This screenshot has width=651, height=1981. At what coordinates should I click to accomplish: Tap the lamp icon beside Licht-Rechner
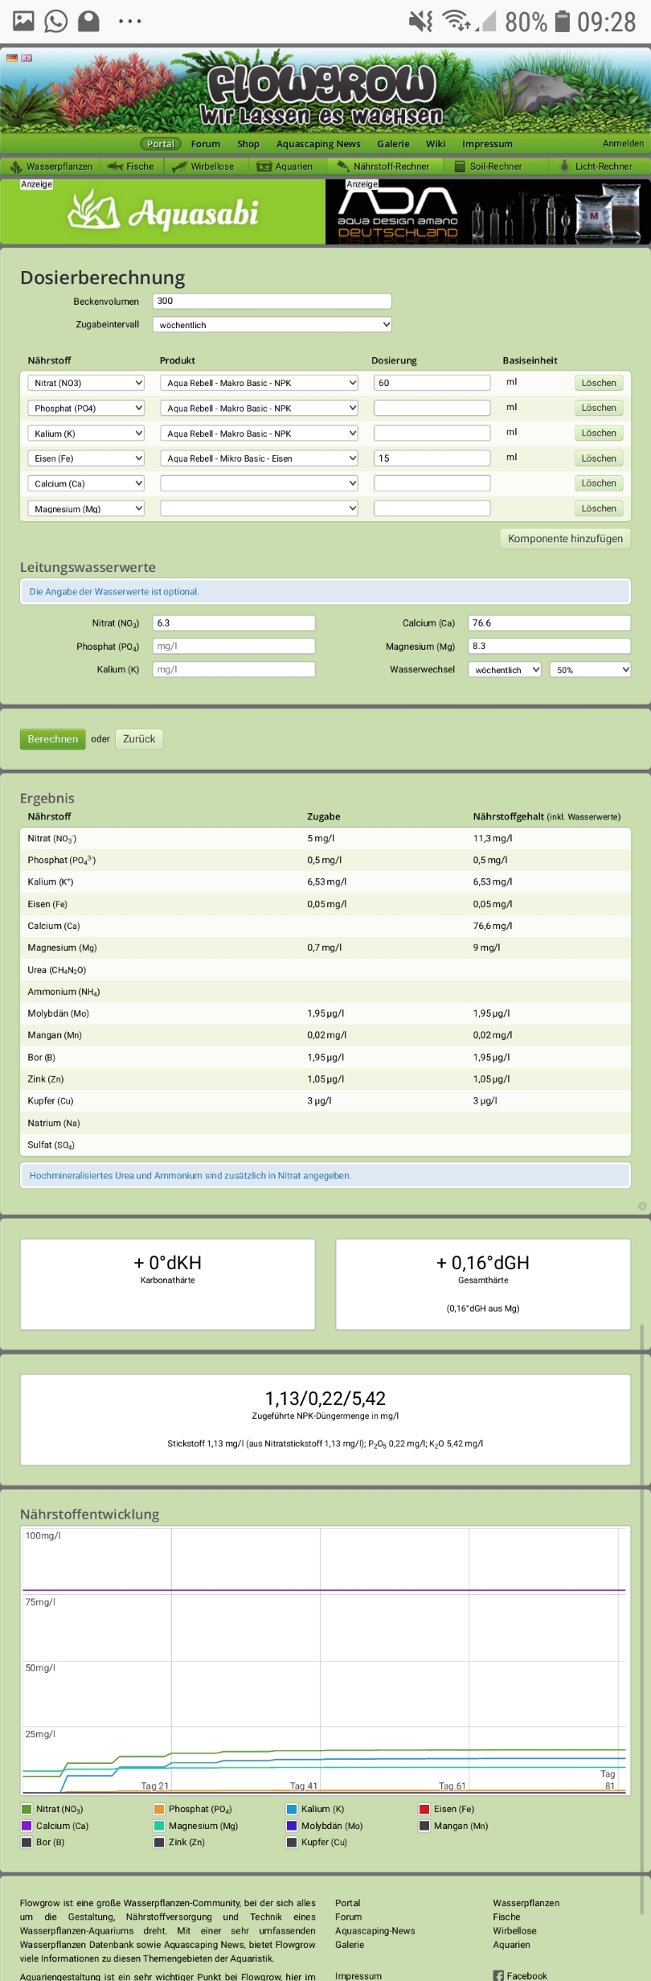click(565, 166)
